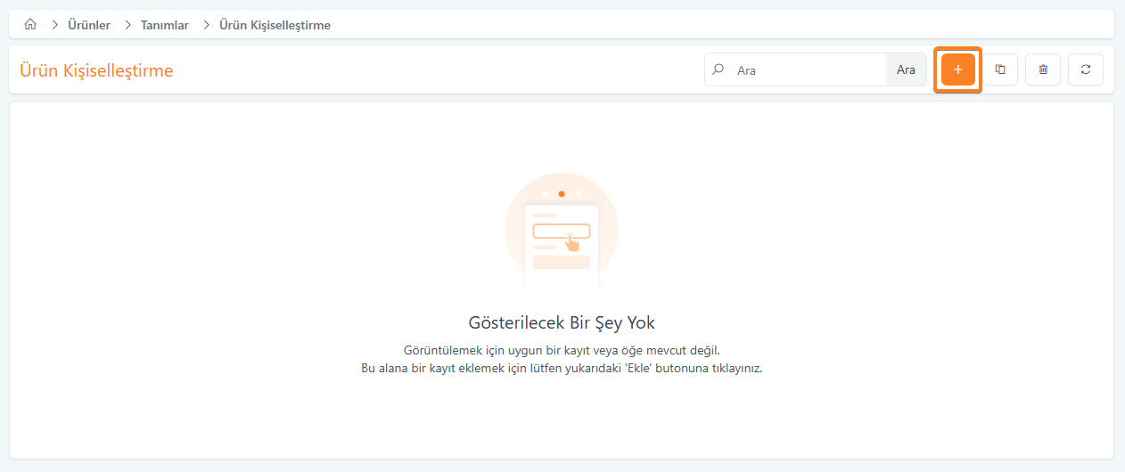Go to the home page via the house icon
Image resolution: width=1125 pixels, height=472 pixels.
coord(30,25)
